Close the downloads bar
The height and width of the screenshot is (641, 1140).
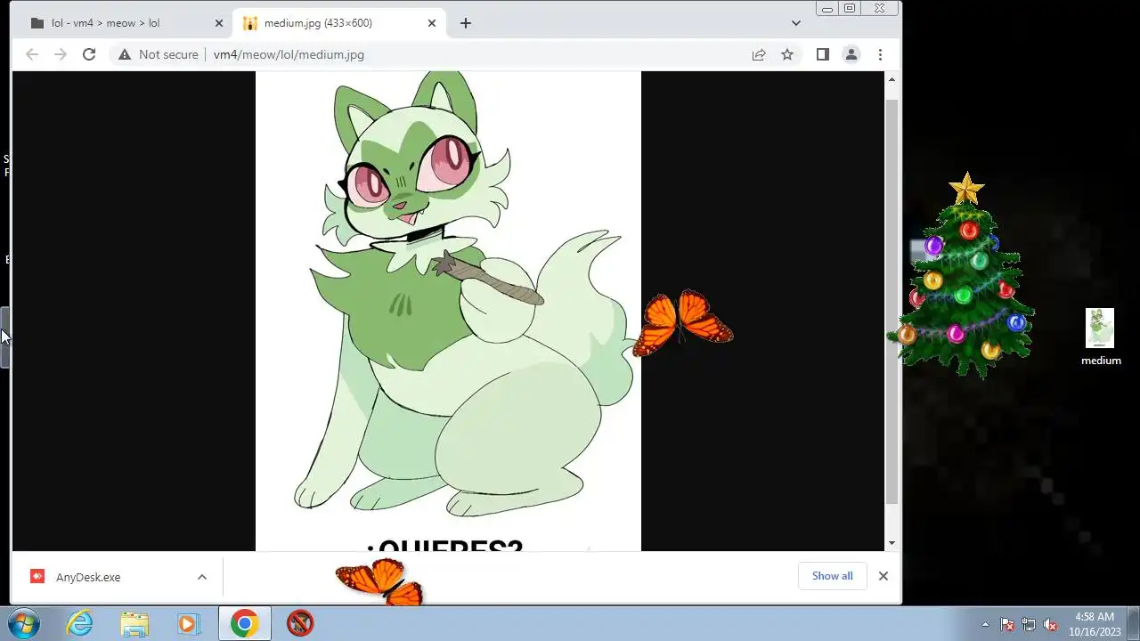(x=883, y=576)
